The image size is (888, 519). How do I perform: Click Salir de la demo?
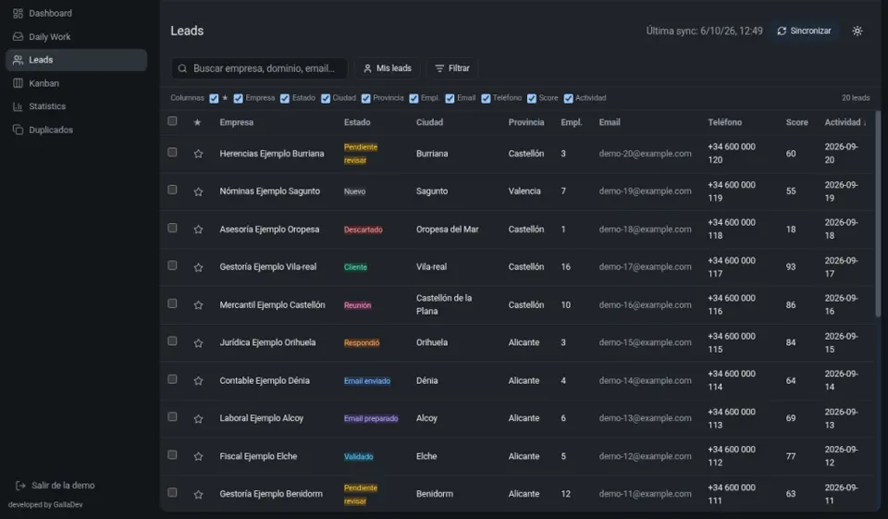[55, 486]
